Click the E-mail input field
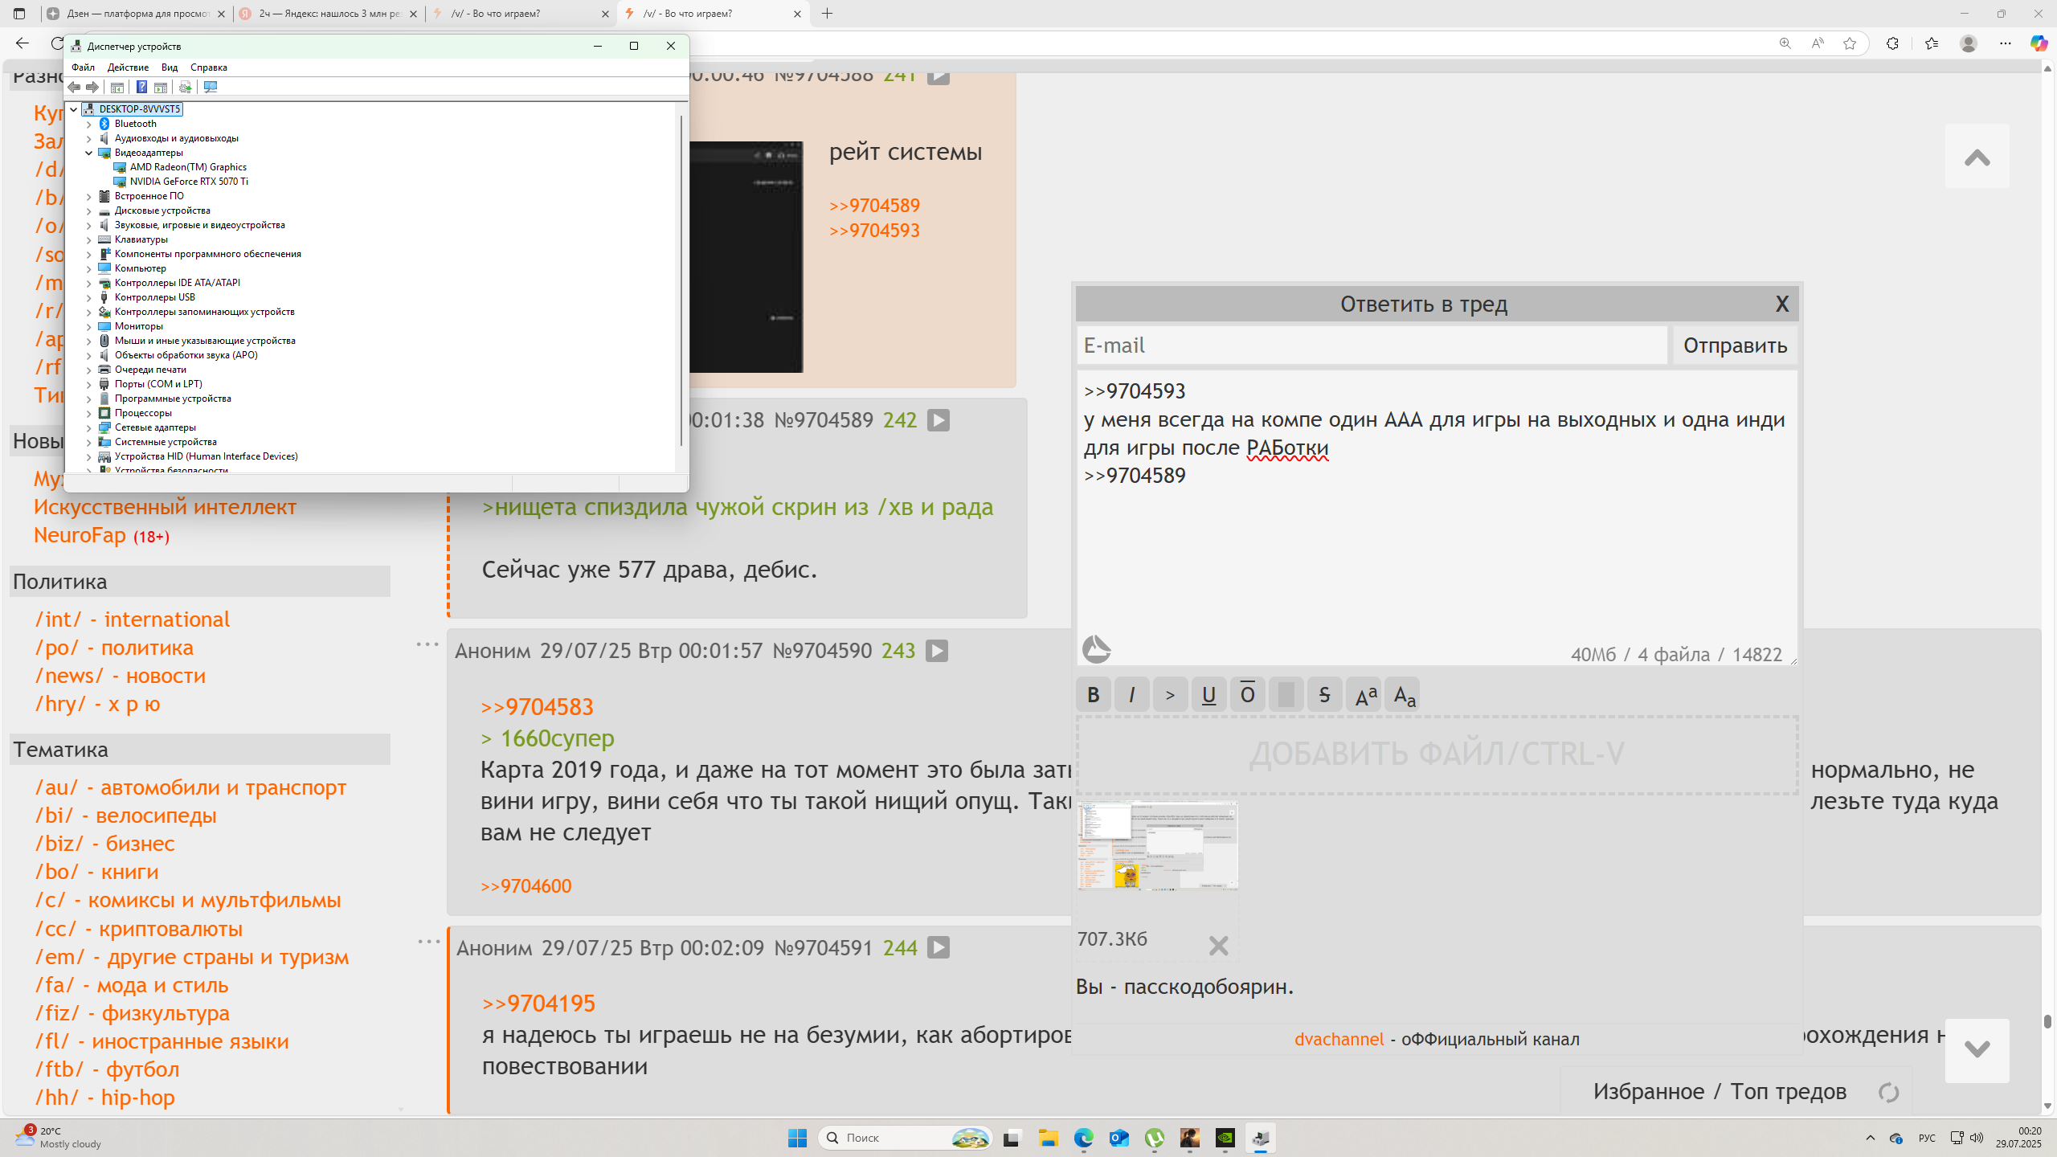 [x=1371, y=345]
